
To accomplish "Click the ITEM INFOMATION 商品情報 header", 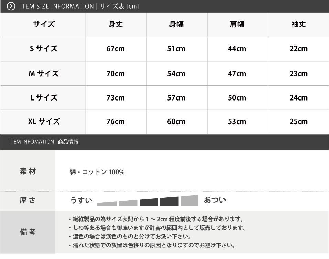I will (44, 142).
